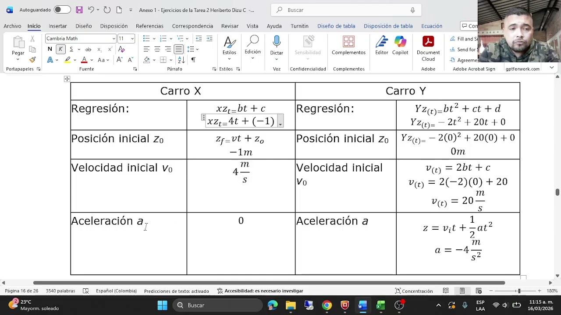Toggle italic (K) formatting
The width and height of the screenshot is (561, 315).
pyautogui.click(x=60, y=49)
